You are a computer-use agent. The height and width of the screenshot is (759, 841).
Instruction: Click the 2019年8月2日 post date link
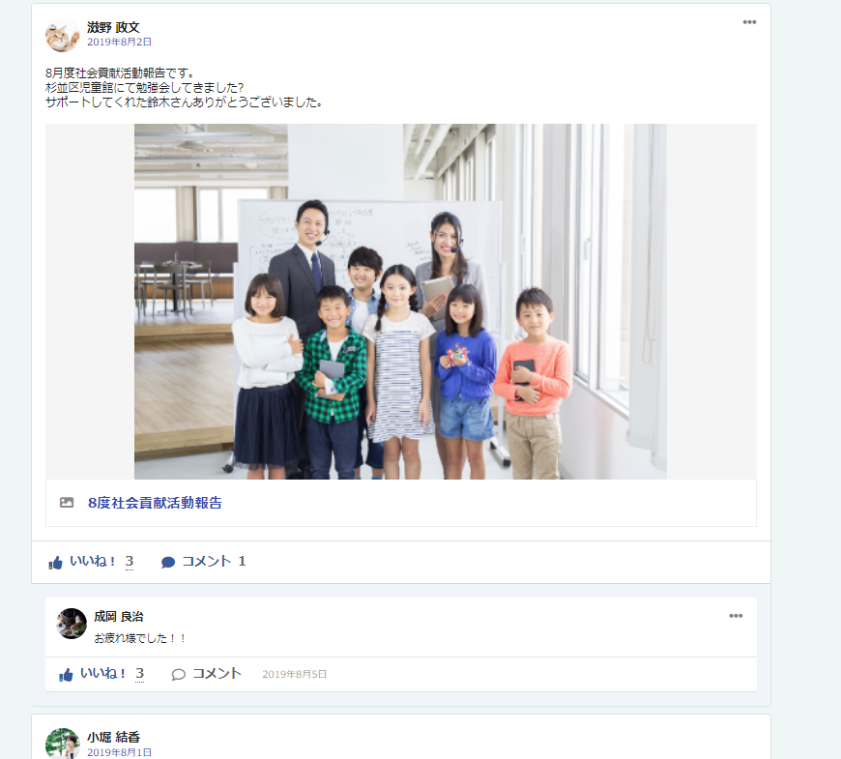(120, 42)
